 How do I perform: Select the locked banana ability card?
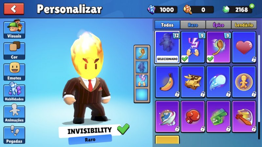coord(167,82)
